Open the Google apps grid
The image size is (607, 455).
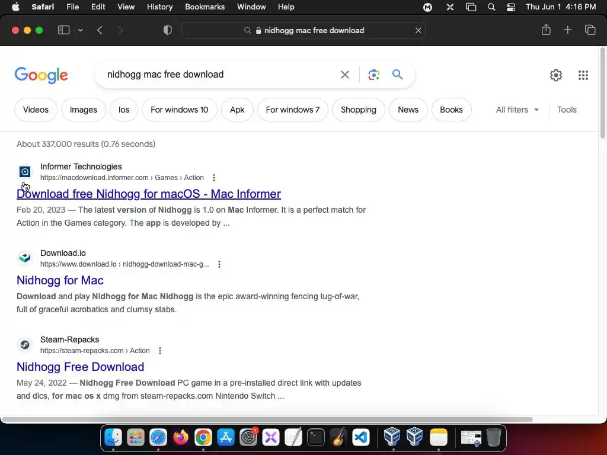pyautogui.click(x=583, y=75)
